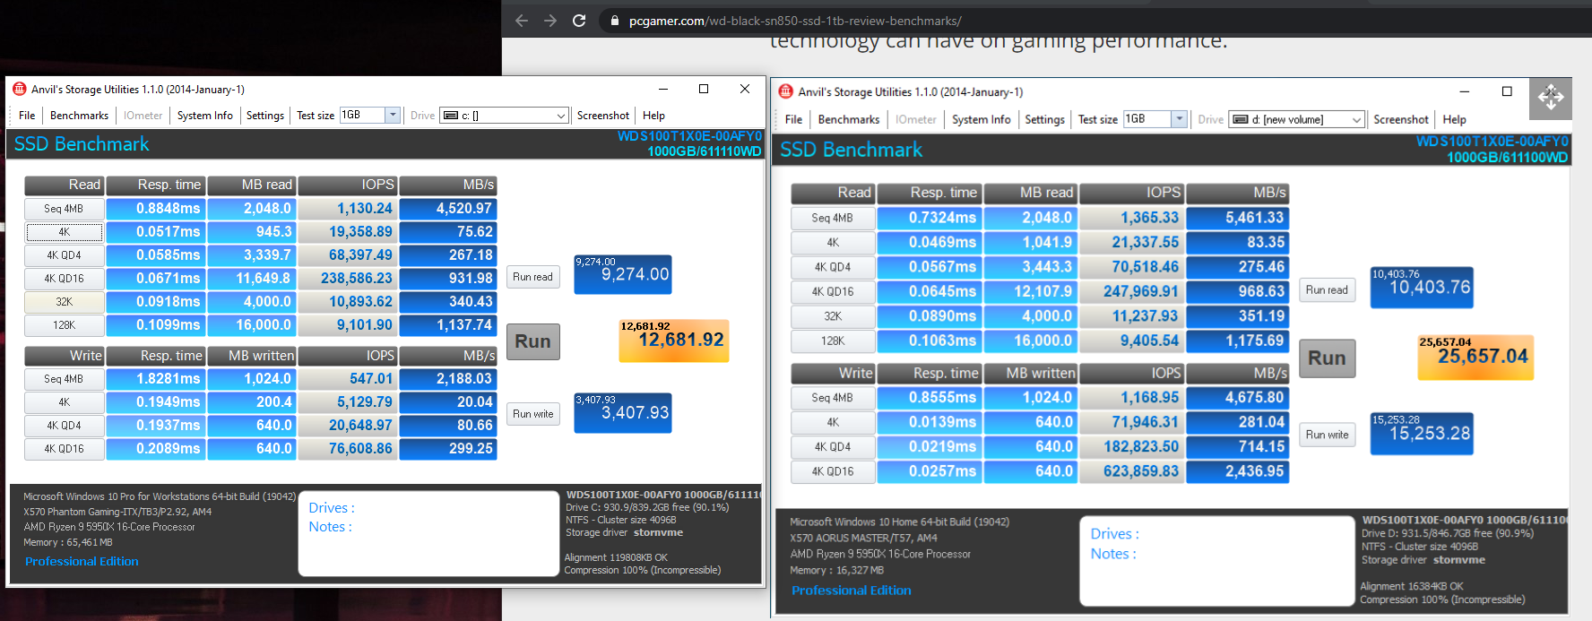This screenshot has height=621, width=1592.
Task: Click Screenshot in right Anvil window
Action: point(1401,119)
